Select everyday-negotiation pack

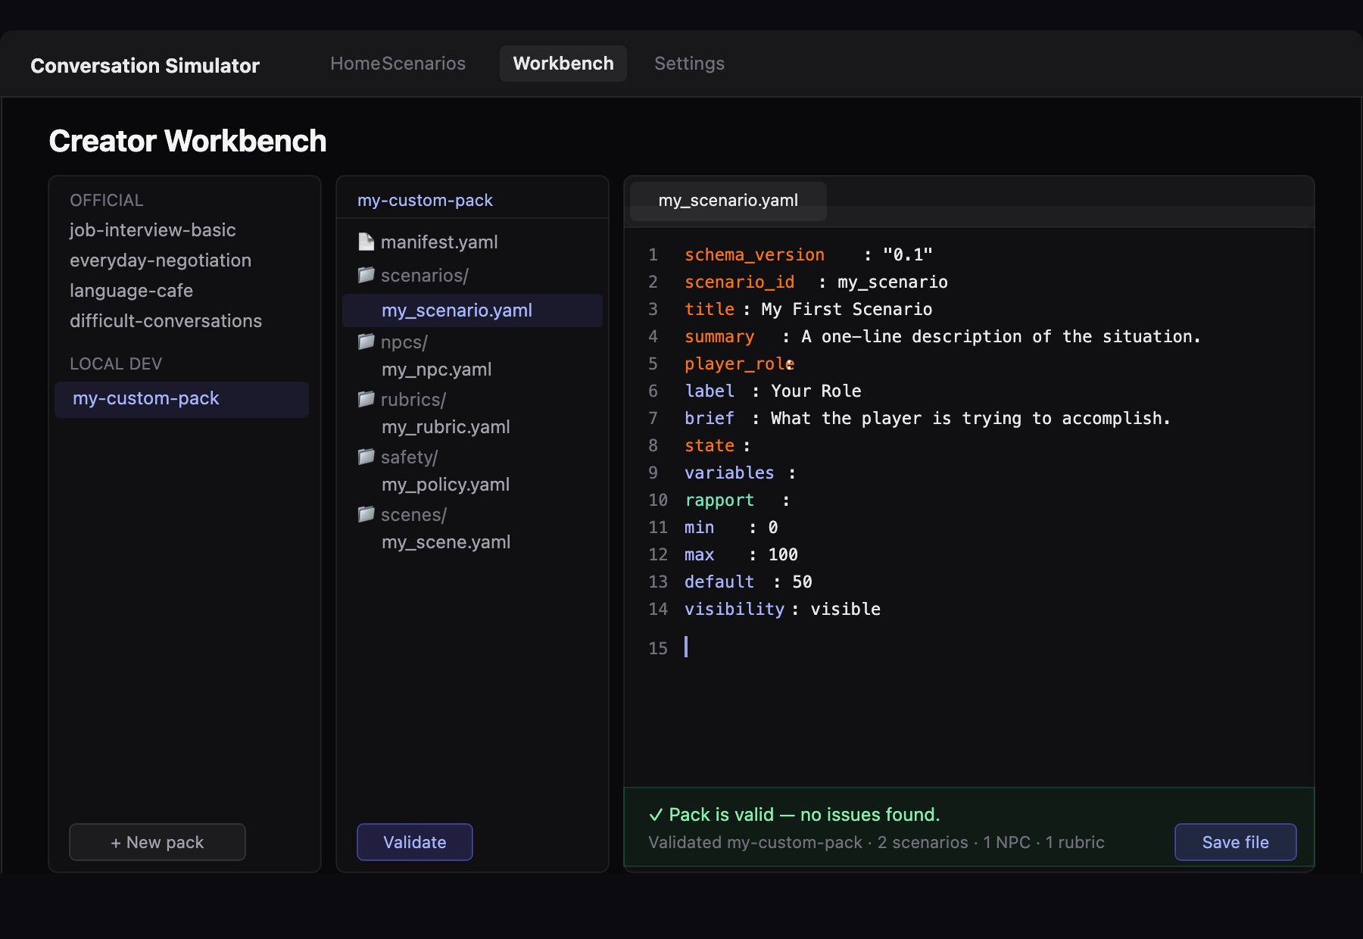pos(161,260)
